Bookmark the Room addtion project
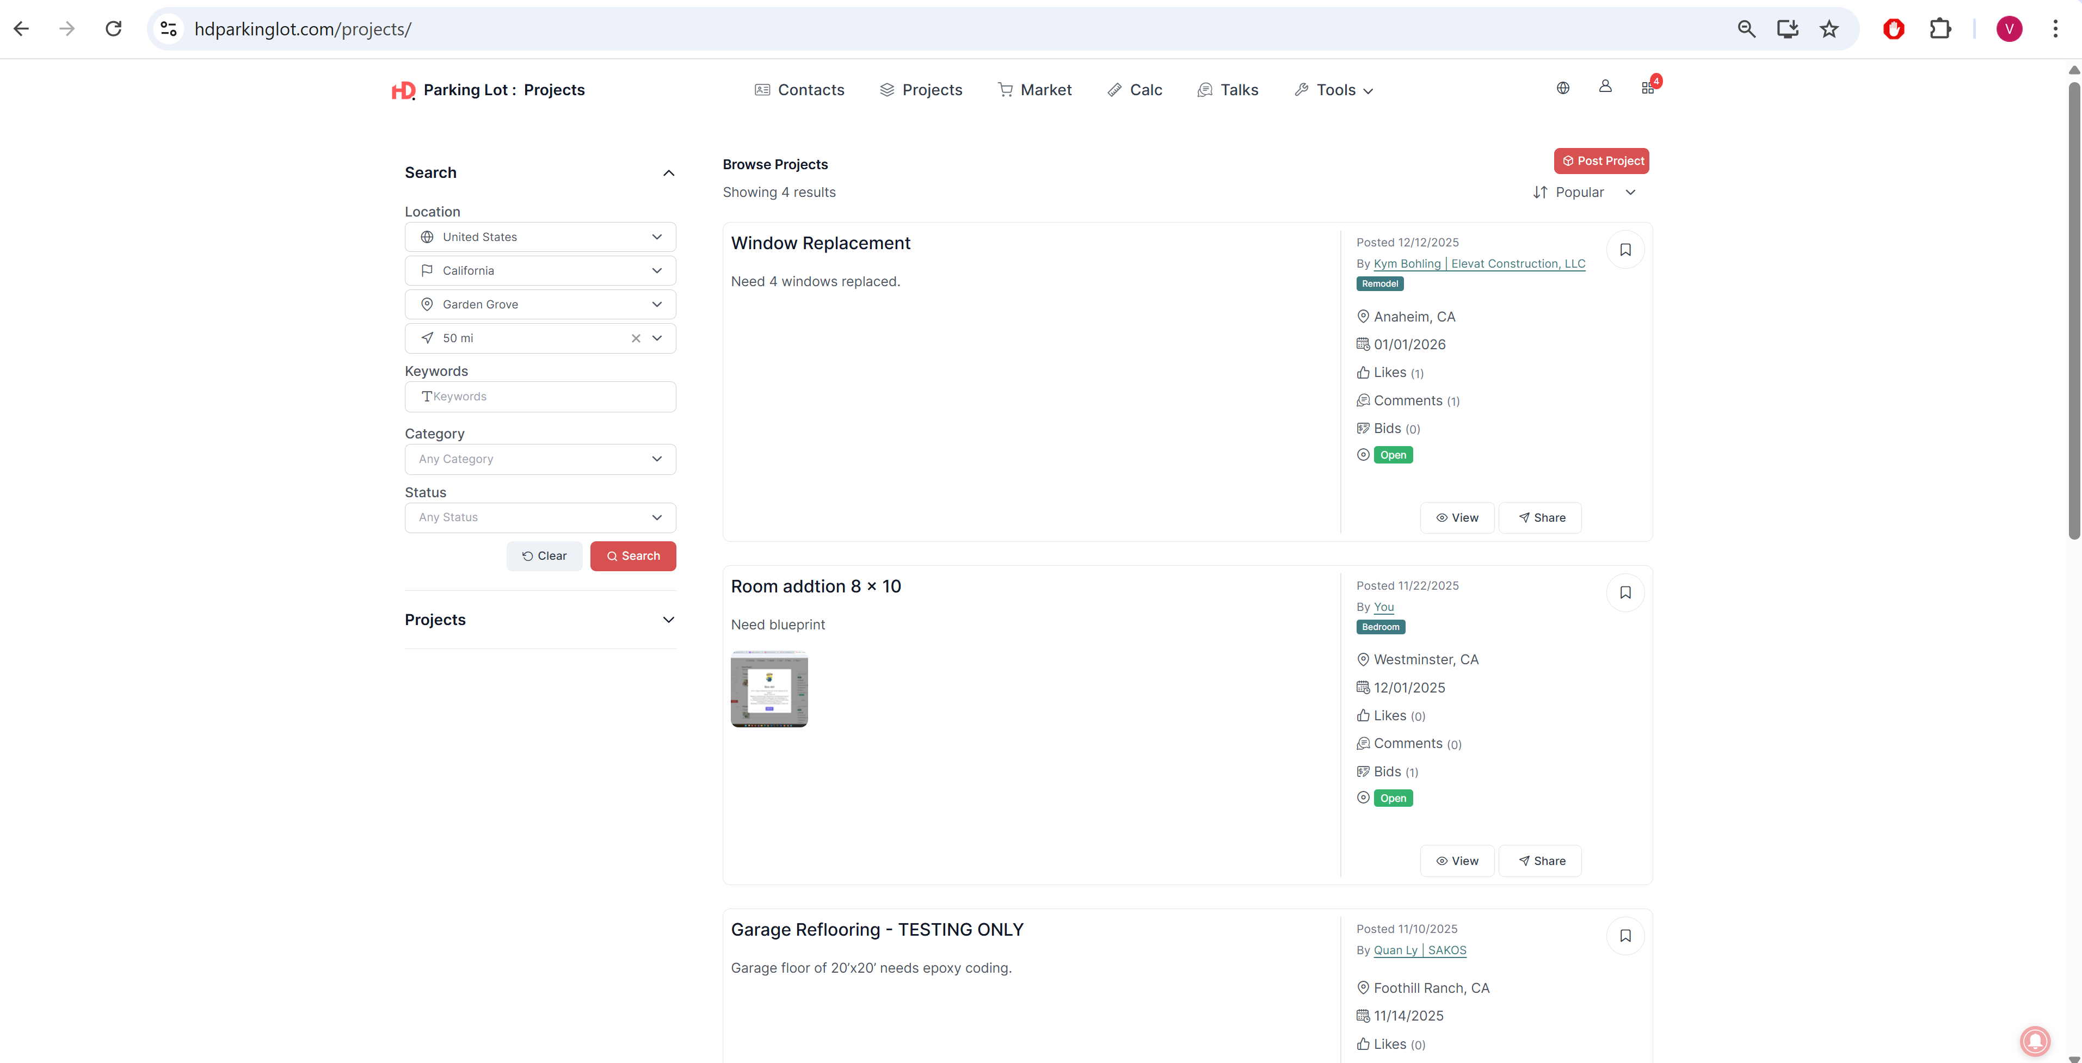2082x1063 pixels. click(x=1624, y=593)
